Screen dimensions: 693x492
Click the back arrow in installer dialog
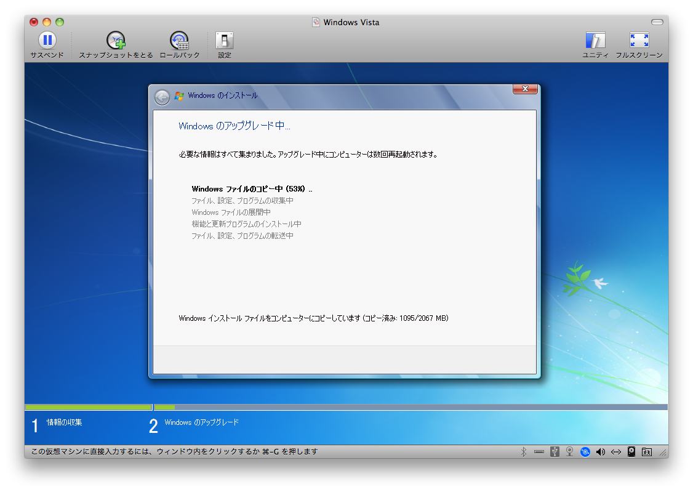162,97
